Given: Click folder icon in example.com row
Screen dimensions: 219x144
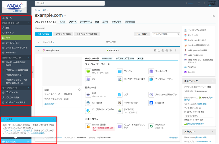Looking at the screenshot, I should pyautogui.click(x=159, y=50).
